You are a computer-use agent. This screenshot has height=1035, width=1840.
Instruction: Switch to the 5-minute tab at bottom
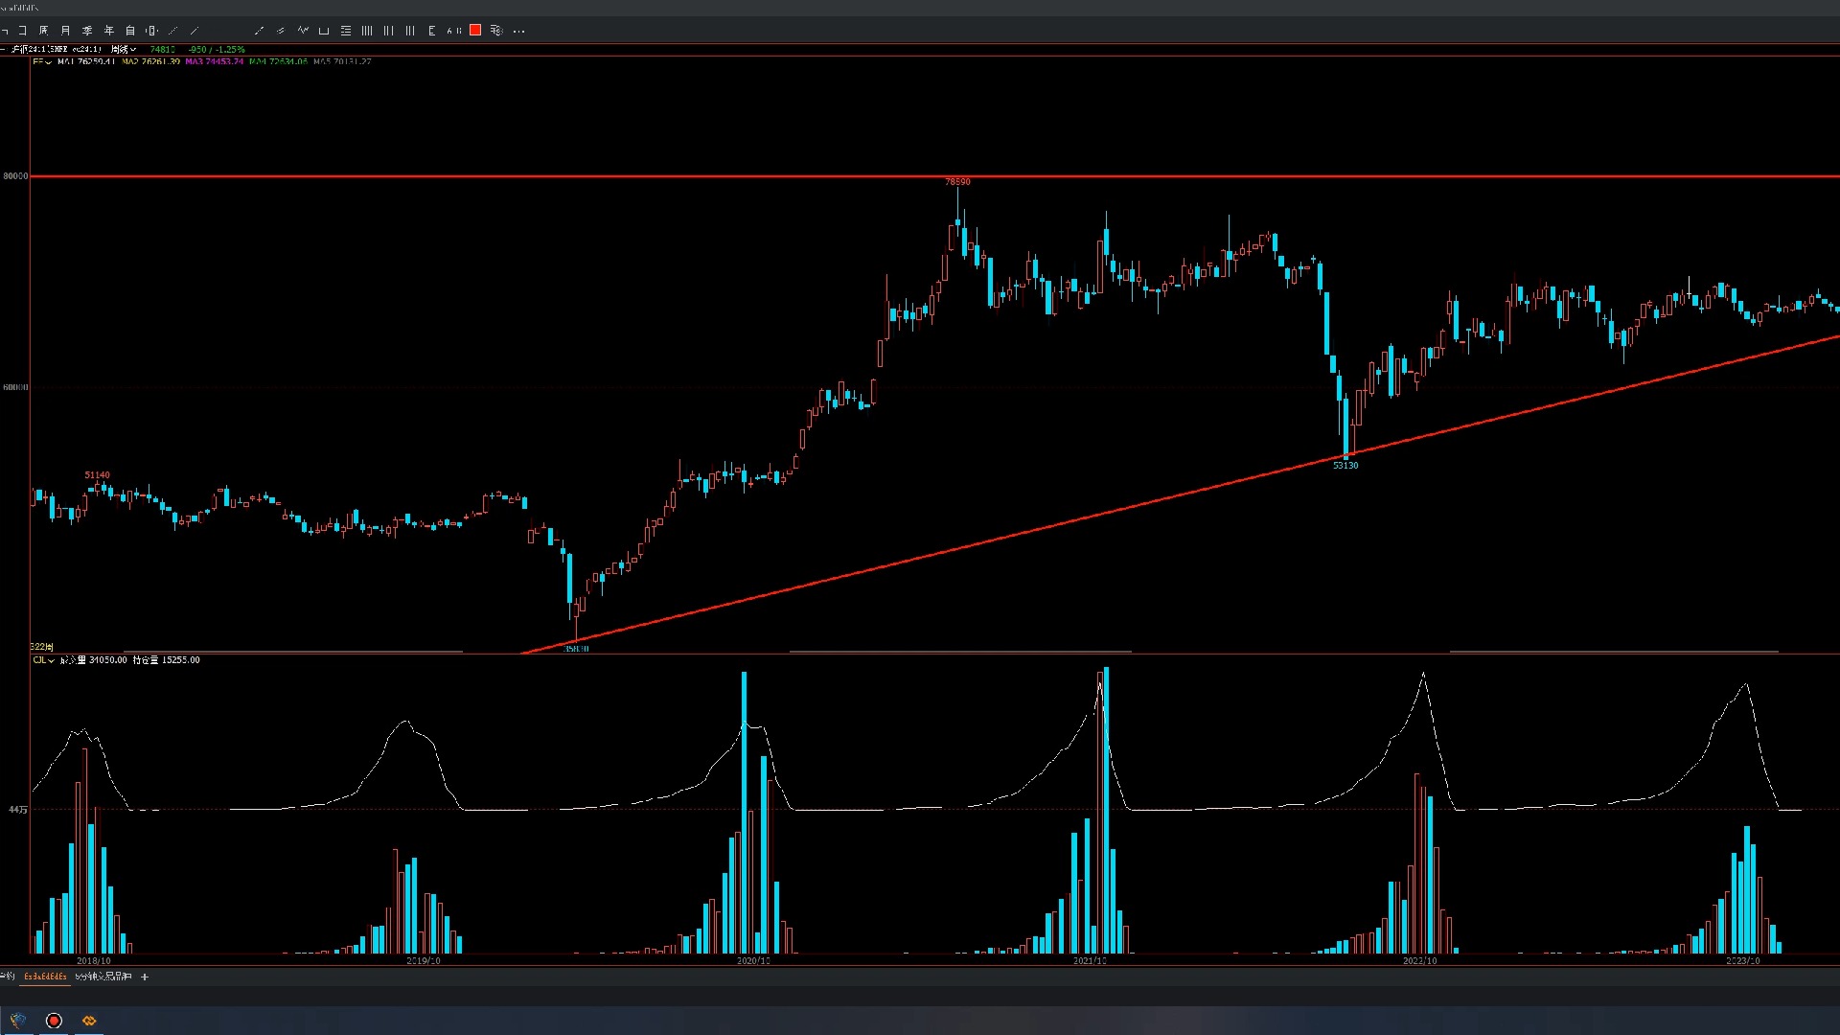[x=103, y=977]
